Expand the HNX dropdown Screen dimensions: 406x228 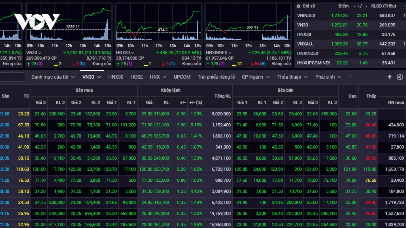click(x=164, y=77)
